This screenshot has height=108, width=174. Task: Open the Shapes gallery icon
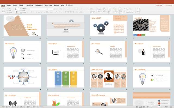point(105,10)
